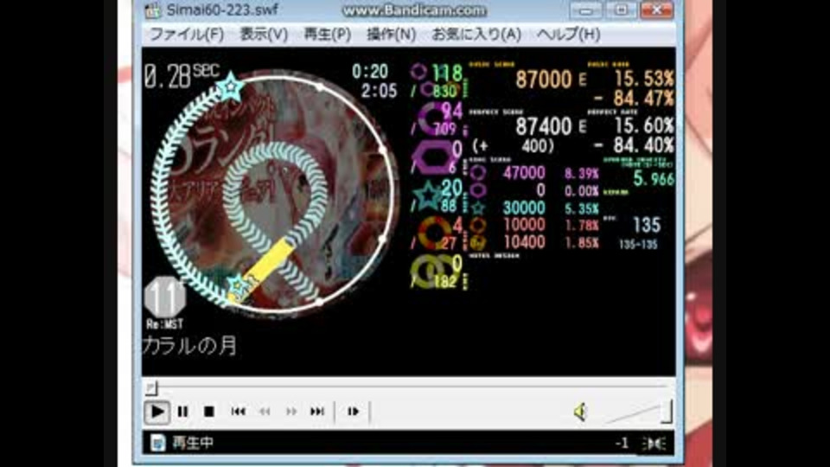830x467 pixels.
Task: Click the large teal star note icon
Action: pyautogui.click(x=428, y=196)
